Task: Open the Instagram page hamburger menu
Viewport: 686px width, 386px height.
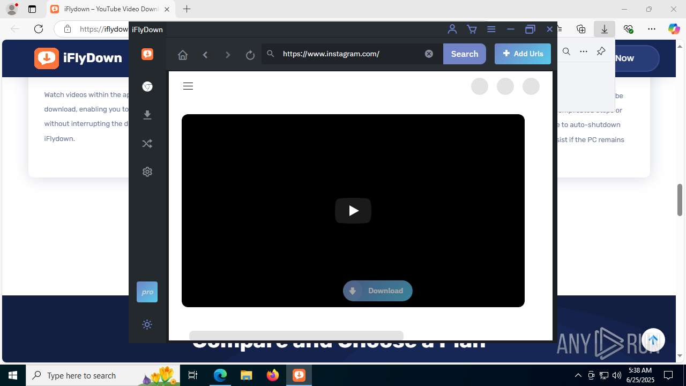Action: coord(188,86)
